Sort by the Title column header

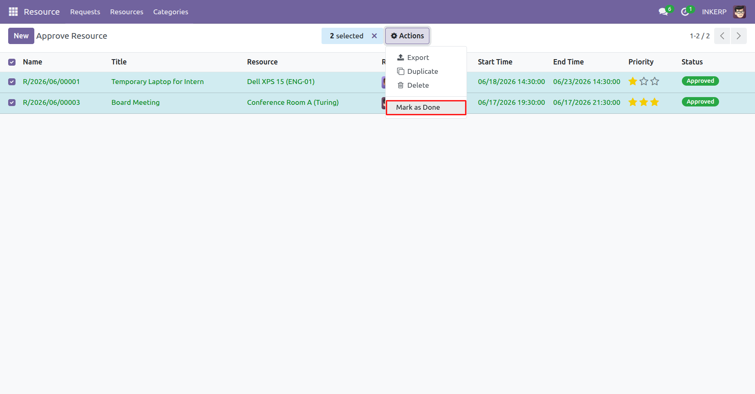tap(119, 62)
